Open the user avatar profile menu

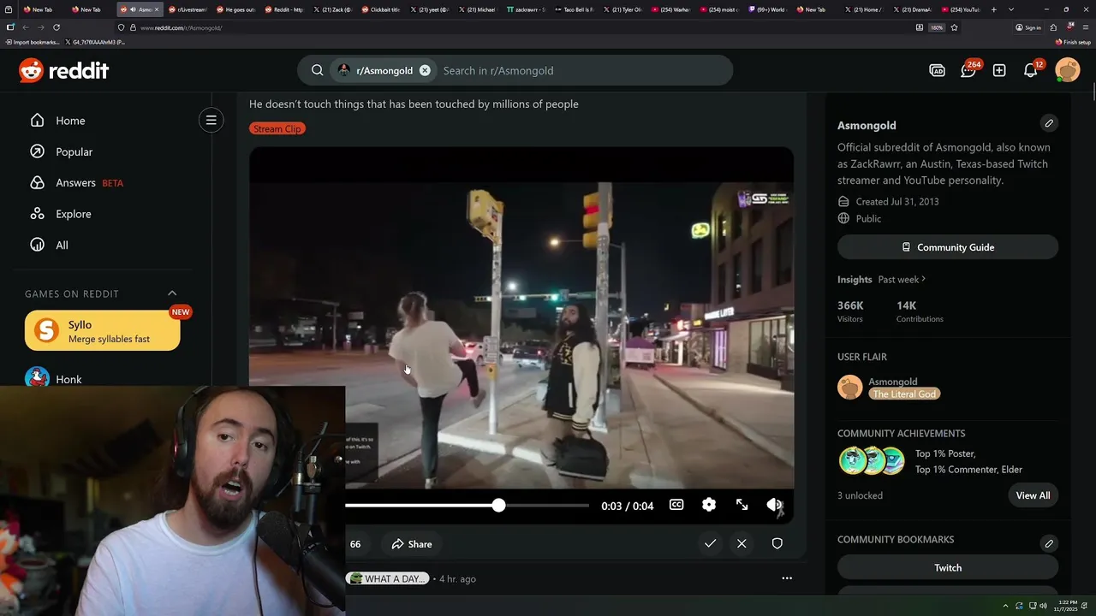(1068, 70)
